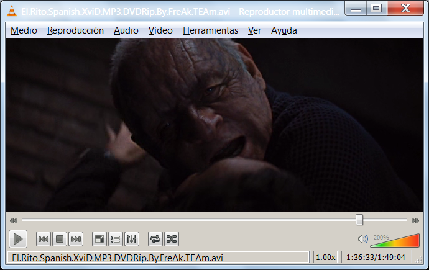Image resolution: width=429 pixels, height=270 pixels.
Task: Click the volume level slider
Action: [x=395, y=240]
